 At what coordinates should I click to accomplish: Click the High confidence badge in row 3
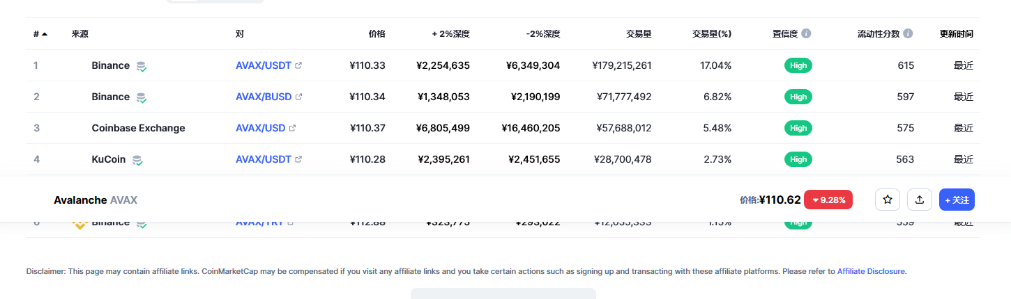pyautogui.click(x=798, y=128)
